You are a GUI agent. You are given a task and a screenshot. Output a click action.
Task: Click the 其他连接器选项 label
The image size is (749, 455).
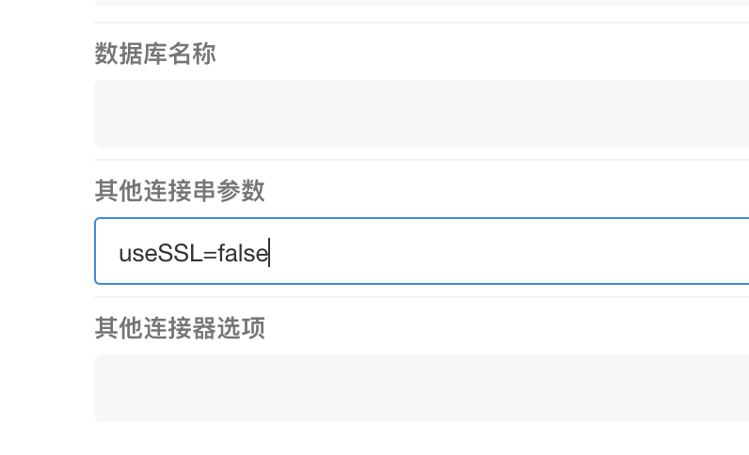tap(180, 328)
